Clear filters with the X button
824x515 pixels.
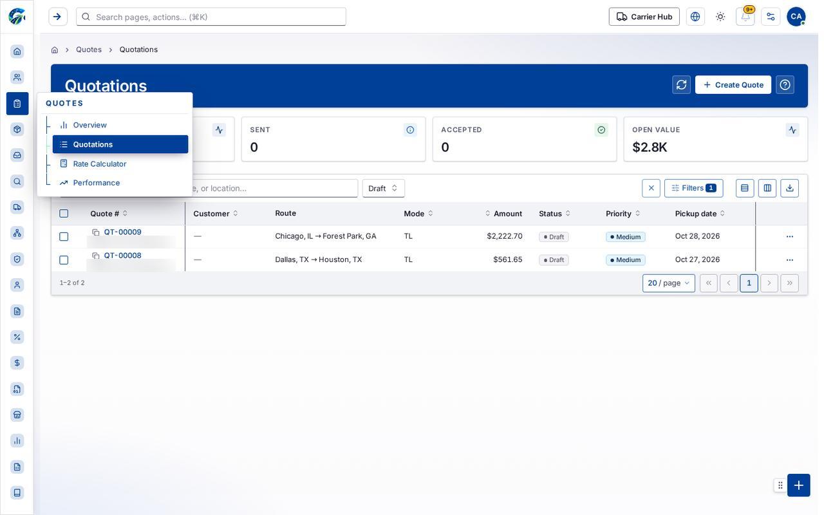point(651,188)
